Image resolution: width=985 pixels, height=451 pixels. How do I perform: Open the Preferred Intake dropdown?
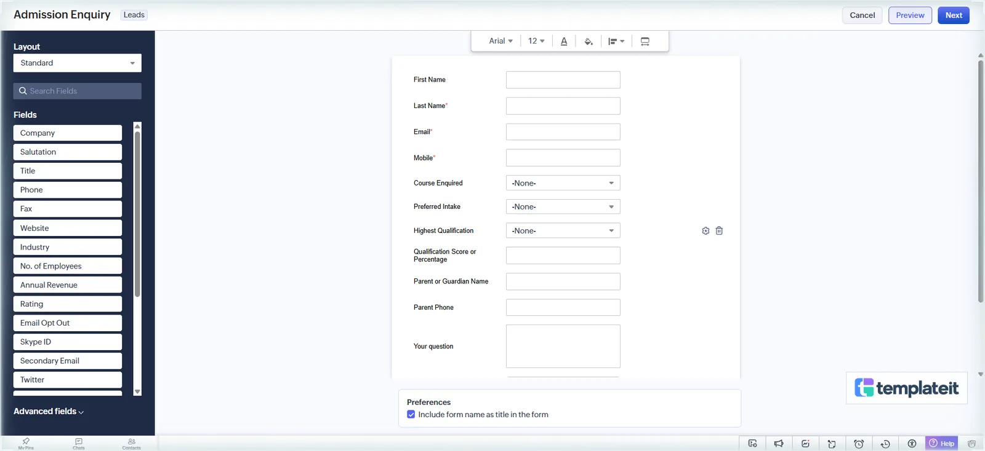[x=563, y=207]
